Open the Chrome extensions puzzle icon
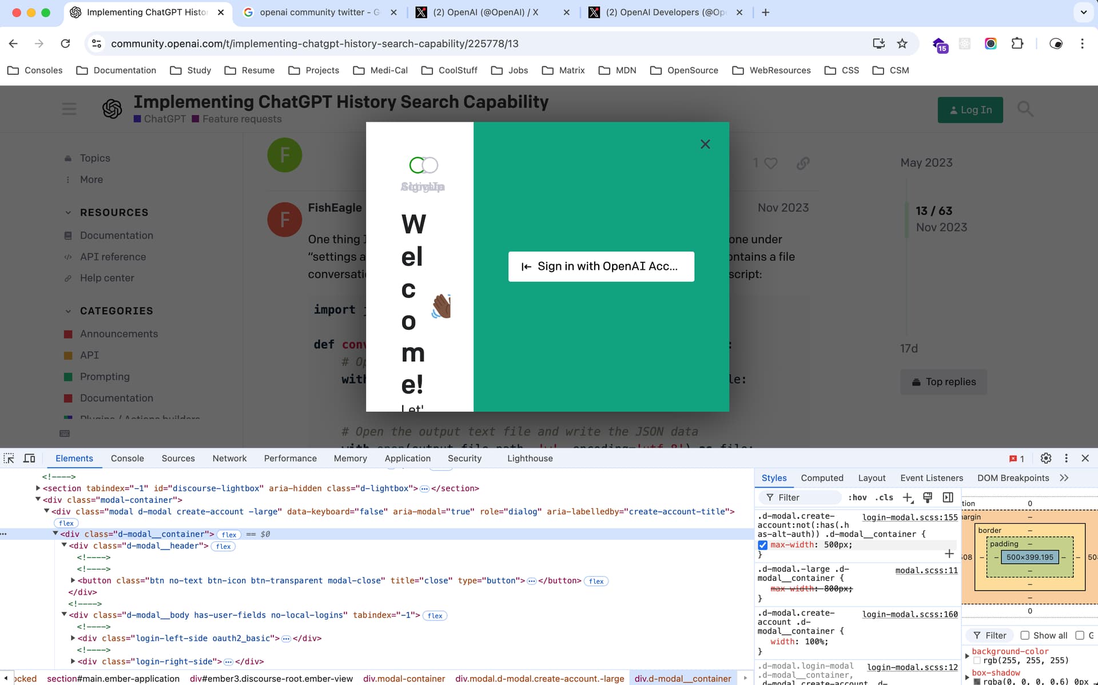This screenshot has height=685, width=1098. (1017, 43)
